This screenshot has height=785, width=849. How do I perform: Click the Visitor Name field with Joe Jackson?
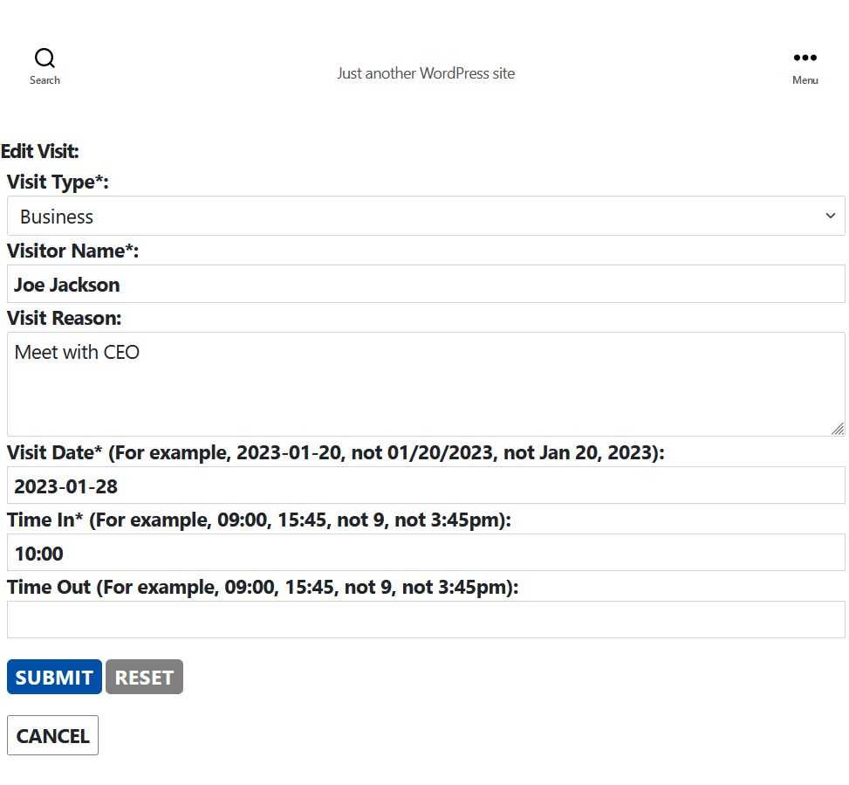pos(426,284)
